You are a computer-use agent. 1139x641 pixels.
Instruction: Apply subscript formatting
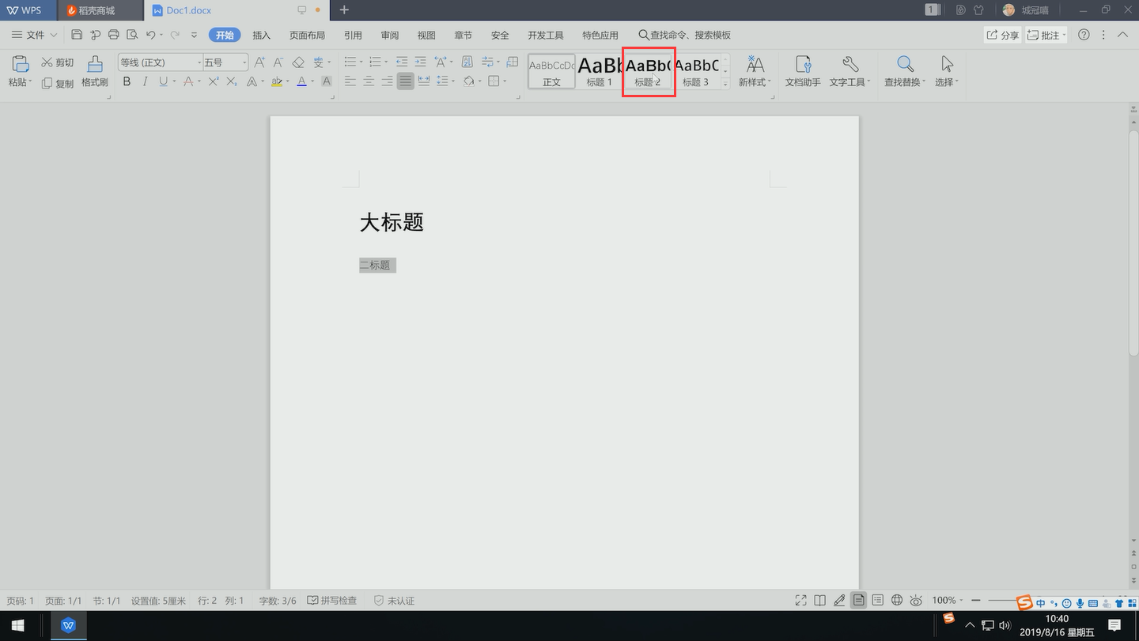click(232, 81)
